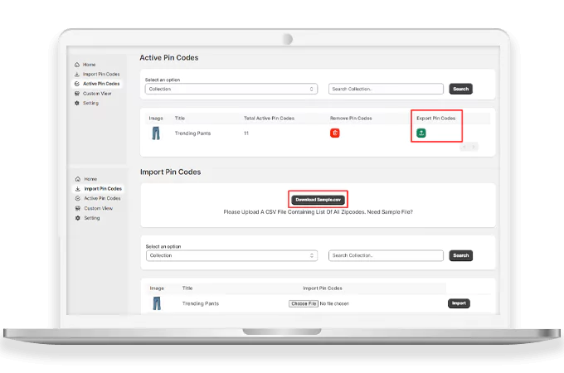The image size is (564, 373).
Task: Click the Home icon in the upper sidebar
Action: click(77, 65)
